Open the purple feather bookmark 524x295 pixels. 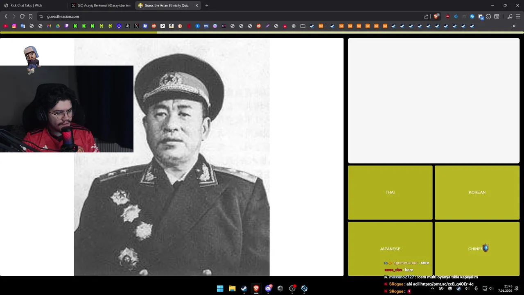(x=267, y=26)
